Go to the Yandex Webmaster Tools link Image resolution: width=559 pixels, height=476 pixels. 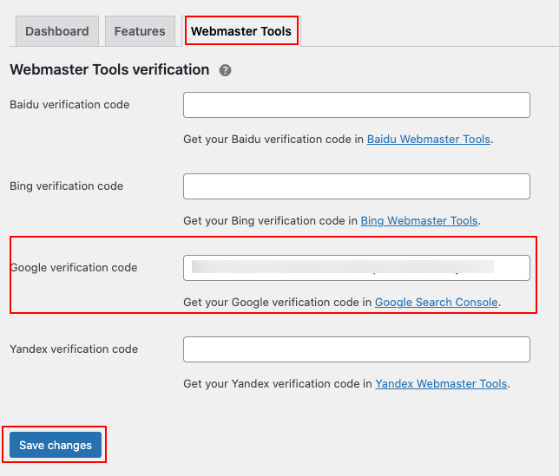coord(441,383)
